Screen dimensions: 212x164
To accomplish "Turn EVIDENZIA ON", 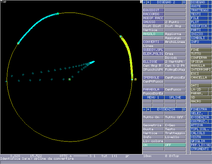I will pos(153,145).
